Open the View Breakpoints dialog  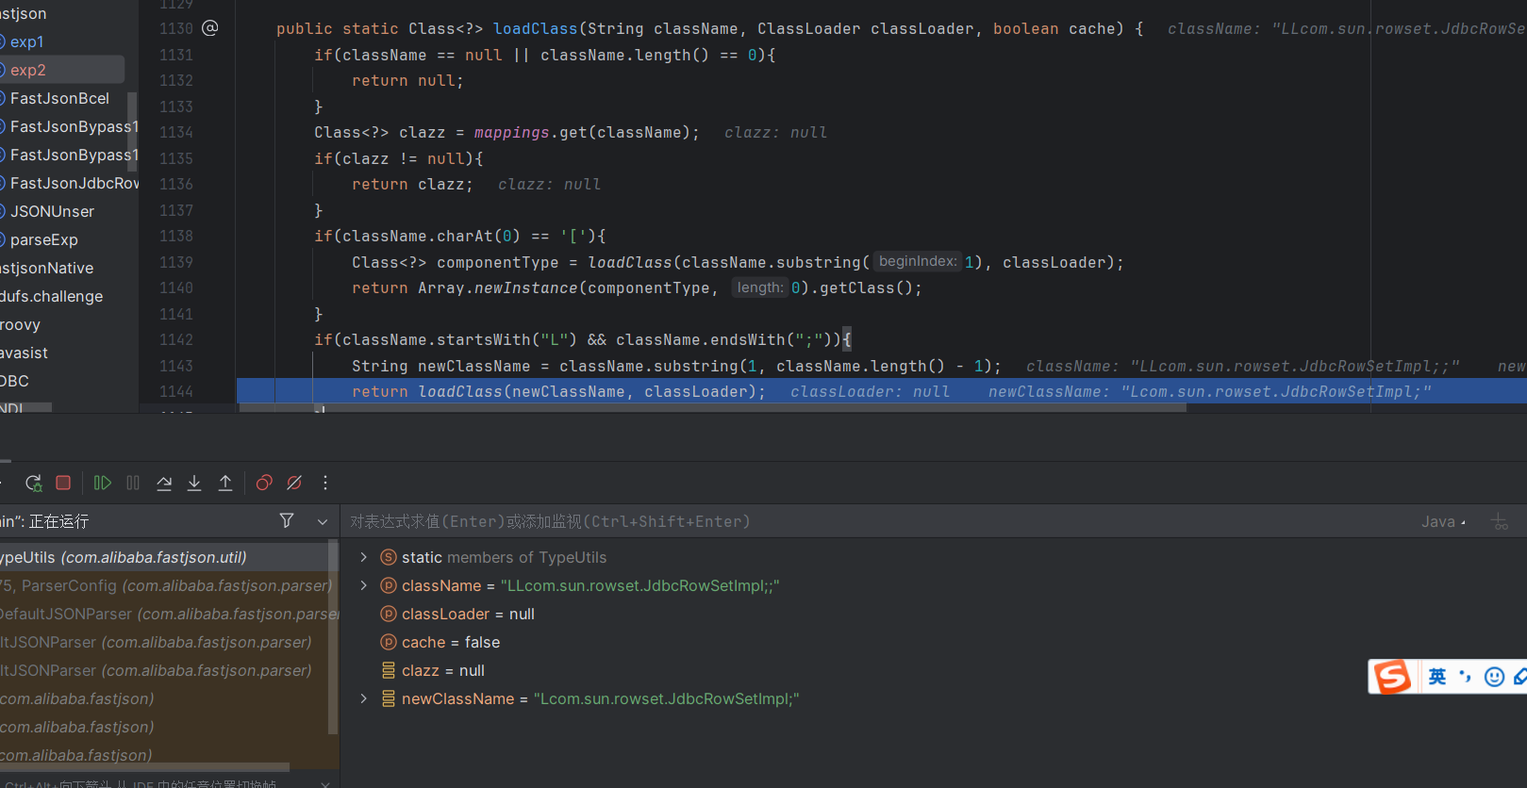pyautogui.click(x=264, y=483)
